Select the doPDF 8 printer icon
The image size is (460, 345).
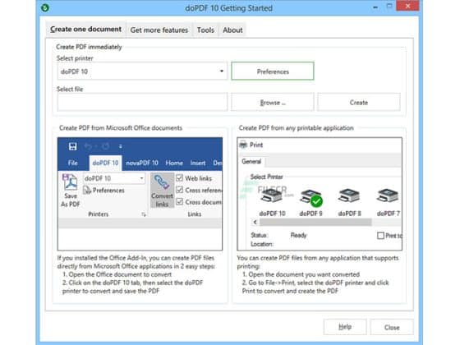[349, 195]
